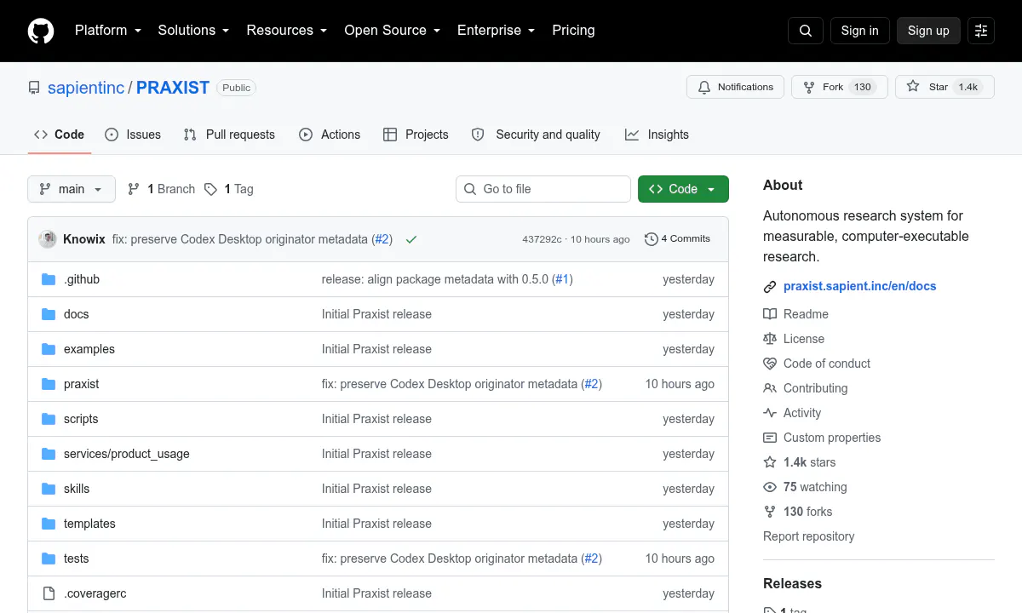Expand the Resources dropdown menu
This screenshot has height=613, width=1022.
point(287,30)
